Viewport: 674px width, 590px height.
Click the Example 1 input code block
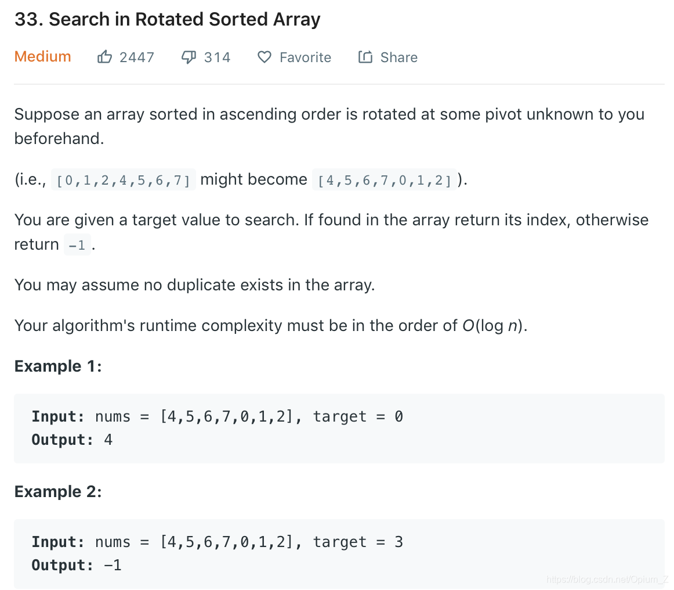[339, 428]
